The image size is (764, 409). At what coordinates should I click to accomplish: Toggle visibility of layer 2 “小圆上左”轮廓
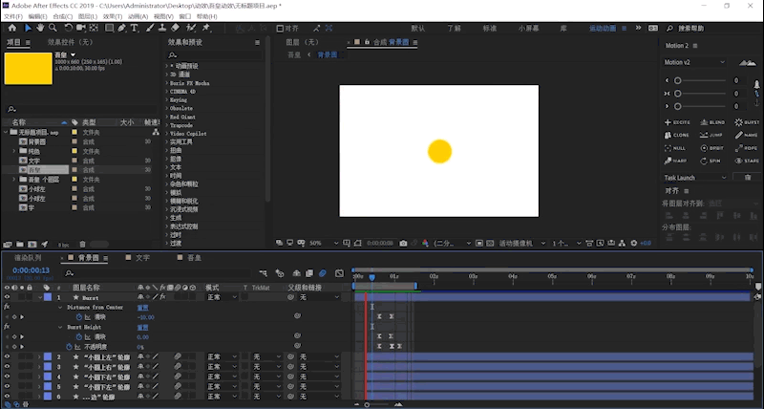[7, 356]
